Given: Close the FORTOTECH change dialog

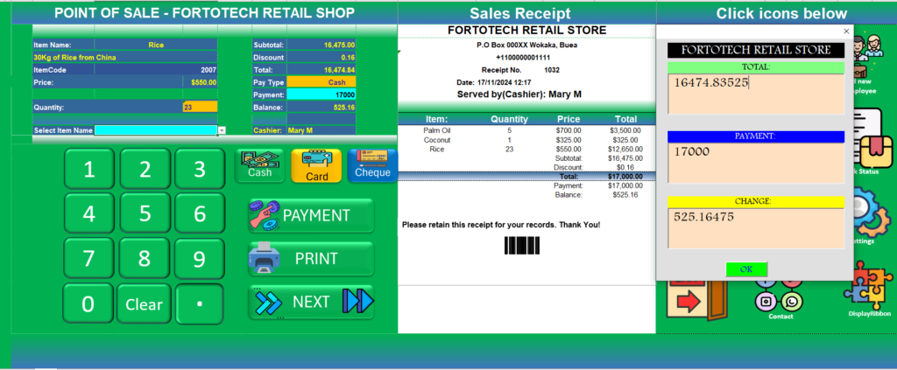Looking at the screenshot, I should (x=845, y=31).
